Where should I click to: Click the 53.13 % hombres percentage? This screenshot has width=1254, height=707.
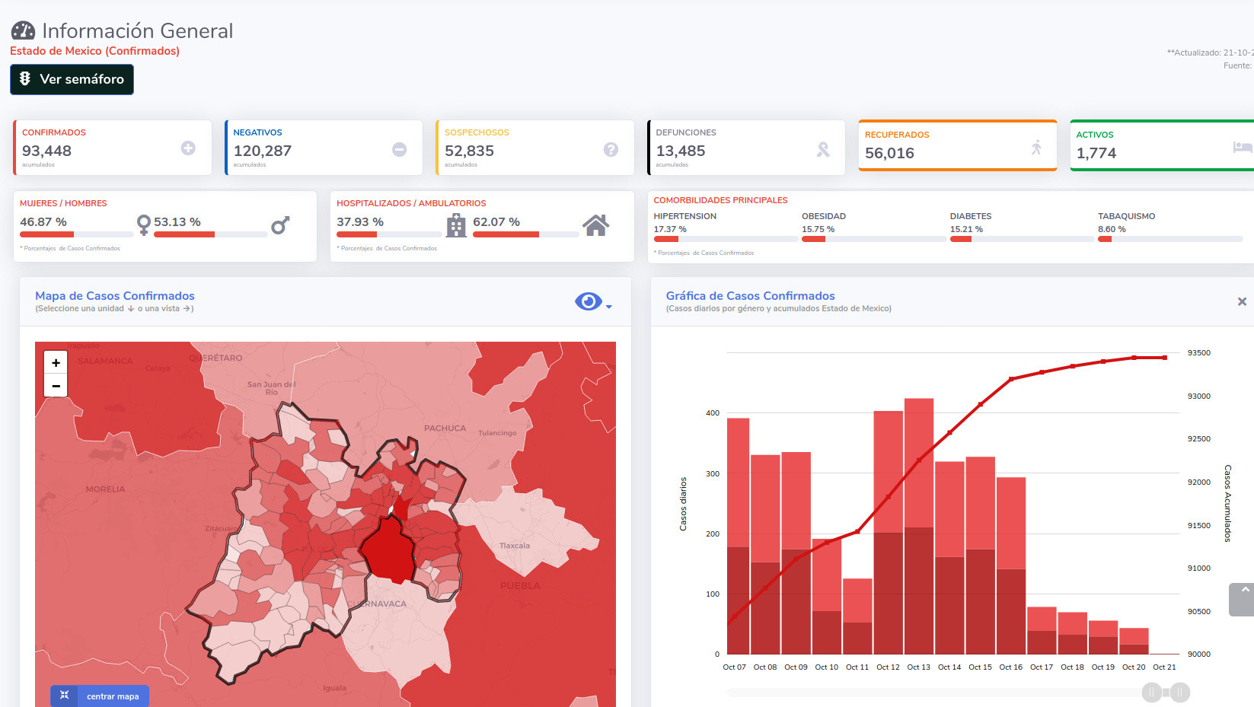click(x=177, y=222)
